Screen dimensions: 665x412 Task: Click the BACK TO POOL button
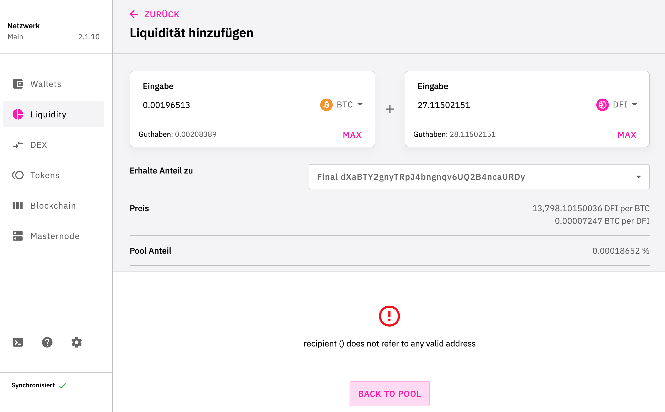coord(389,394)
